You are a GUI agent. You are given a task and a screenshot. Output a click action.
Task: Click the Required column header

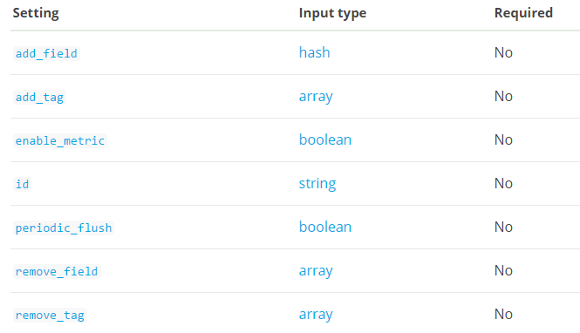(x=523, y=13)
